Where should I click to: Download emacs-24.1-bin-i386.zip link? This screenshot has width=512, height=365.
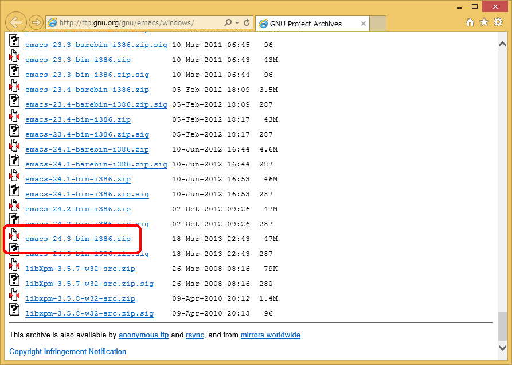78,179
